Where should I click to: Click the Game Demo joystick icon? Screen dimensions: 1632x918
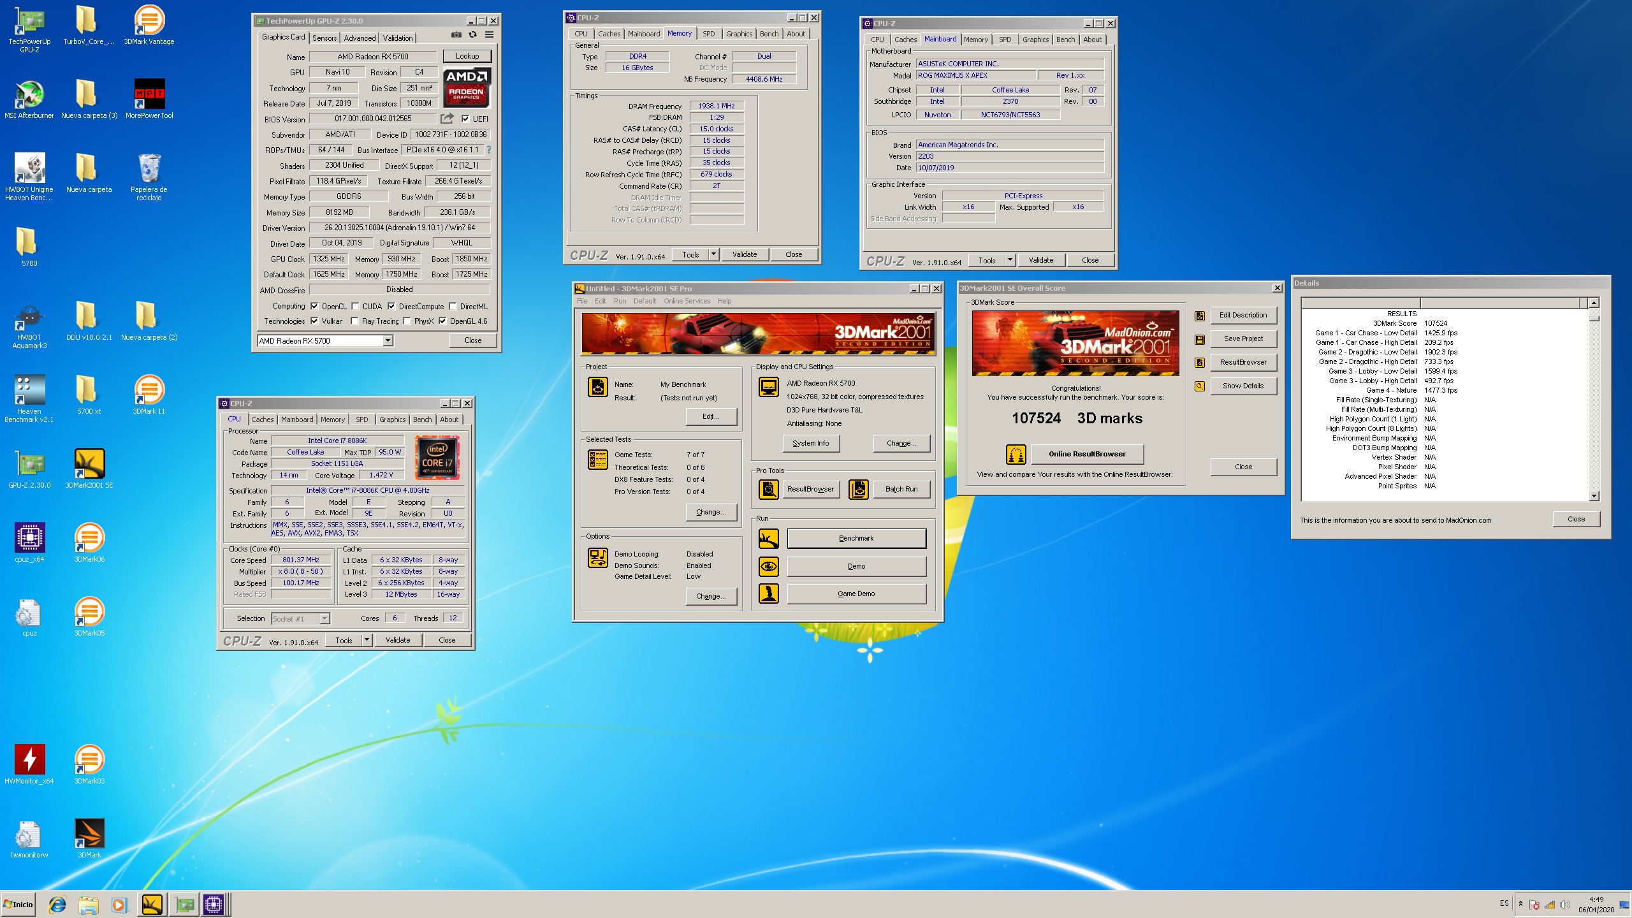point(769,594)
